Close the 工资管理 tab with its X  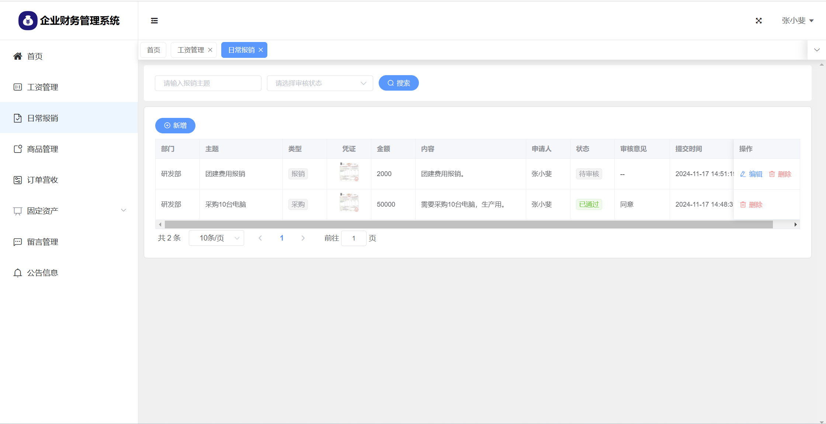coord(210,50)
